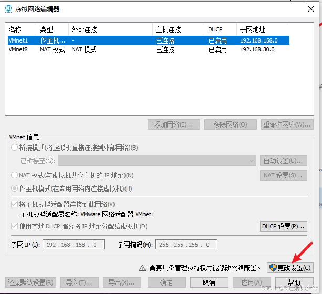Click VMnet8's 已启用 DHCP cell
Viewport: 322px width, 294px height.
[217, 49]
